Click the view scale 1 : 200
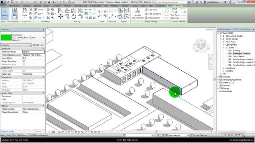This screenshot has height=143, width=255. [52, 132]
